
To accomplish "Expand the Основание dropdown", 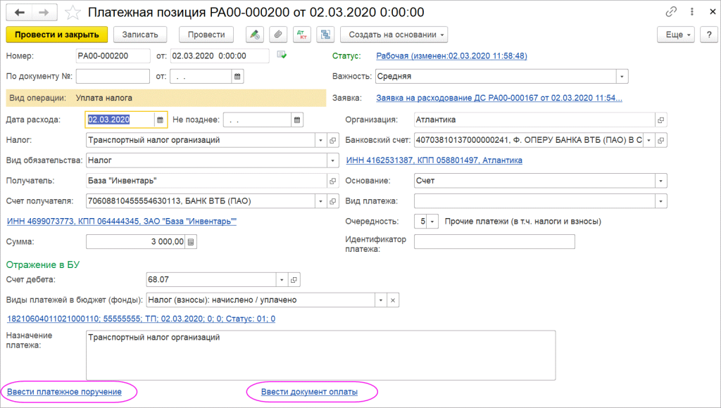I will coord(660,181).
